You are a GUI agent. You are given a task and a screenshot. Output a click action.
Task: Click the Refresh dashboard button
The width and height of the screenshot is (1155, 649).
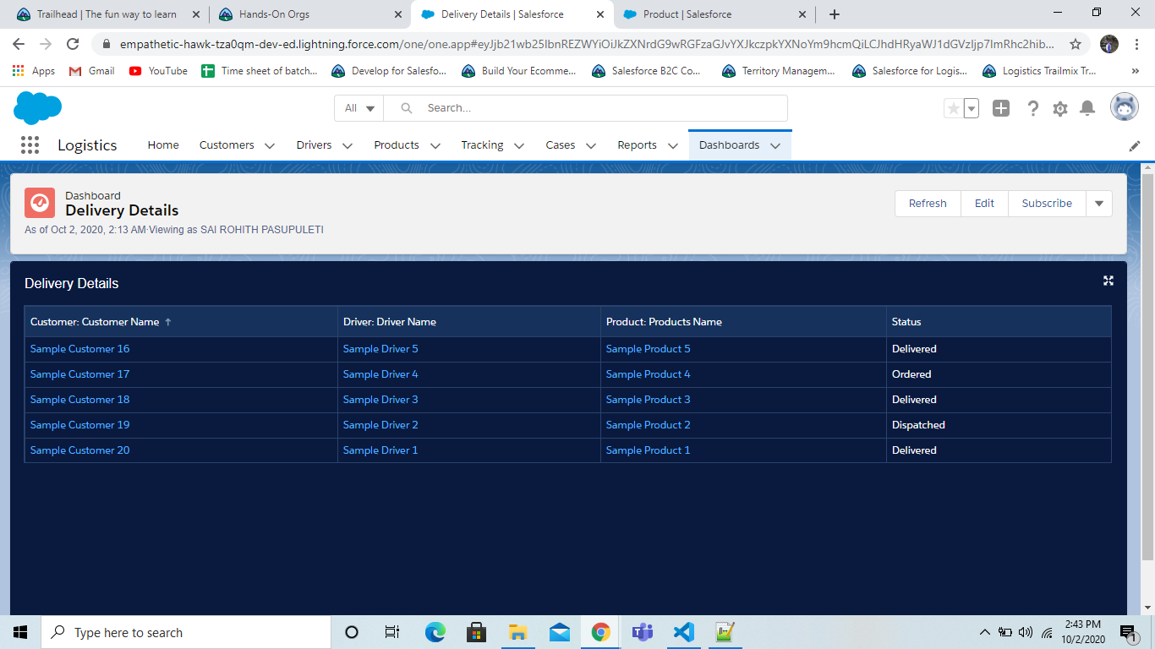[928, 203]
